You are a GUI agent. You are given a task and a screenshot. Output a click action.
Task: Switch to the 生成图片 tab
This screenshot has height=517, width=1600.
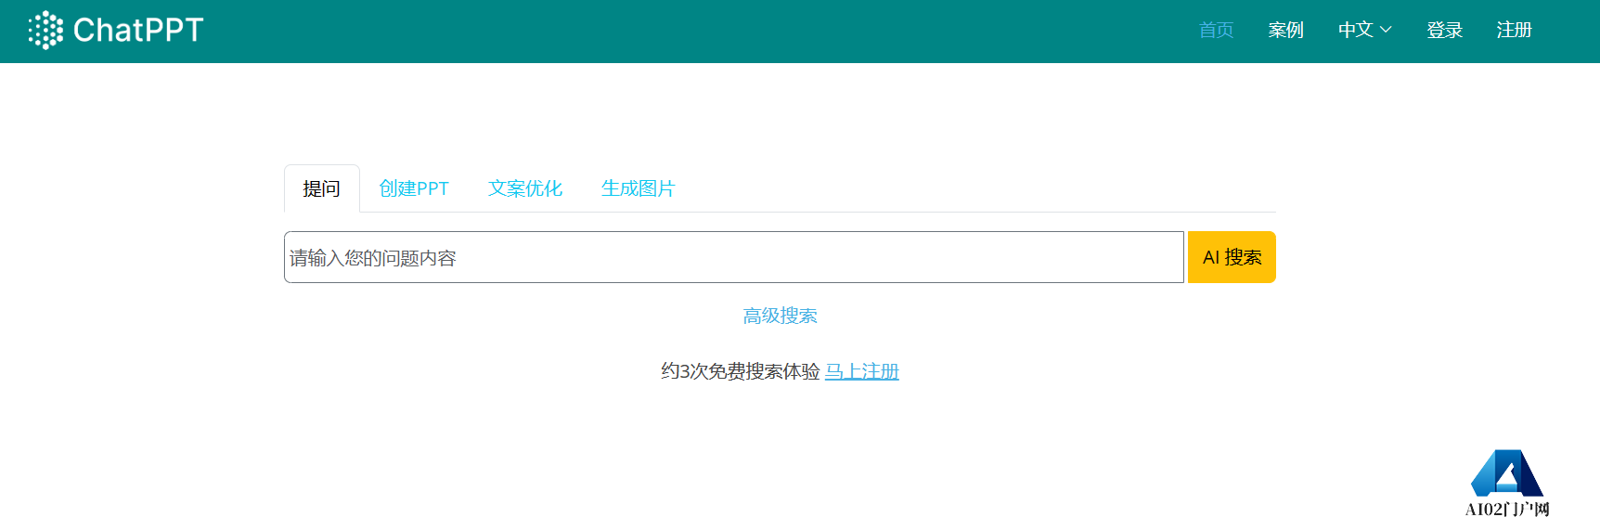[x=638, y=188]
